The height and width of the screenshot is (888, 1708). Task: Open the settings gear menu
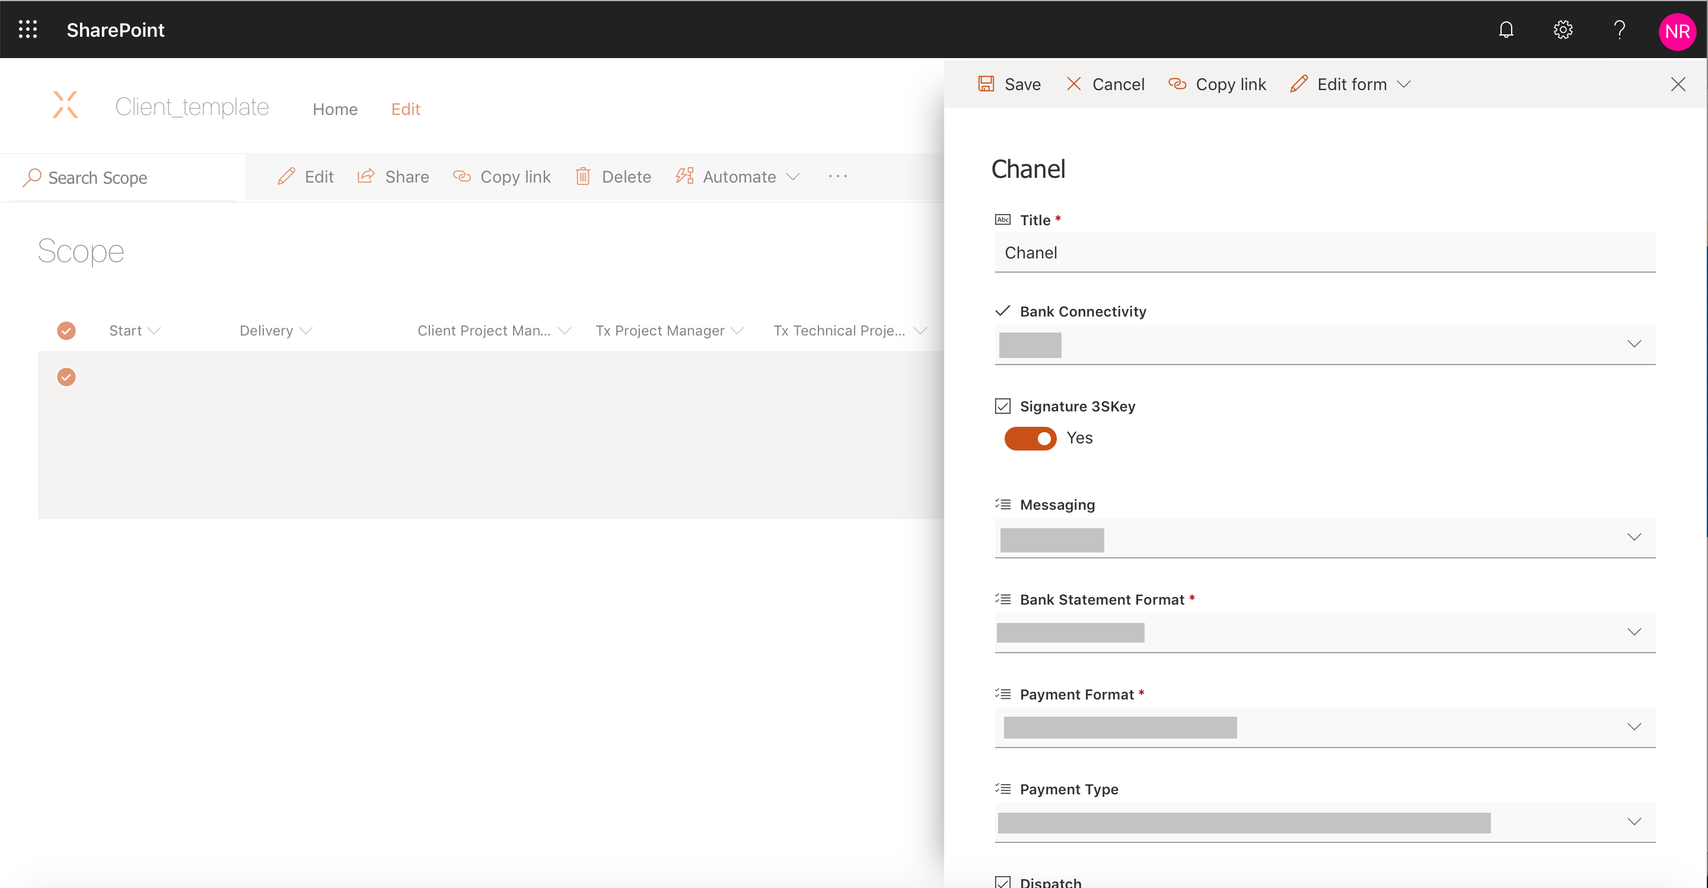coord(1563,30)
